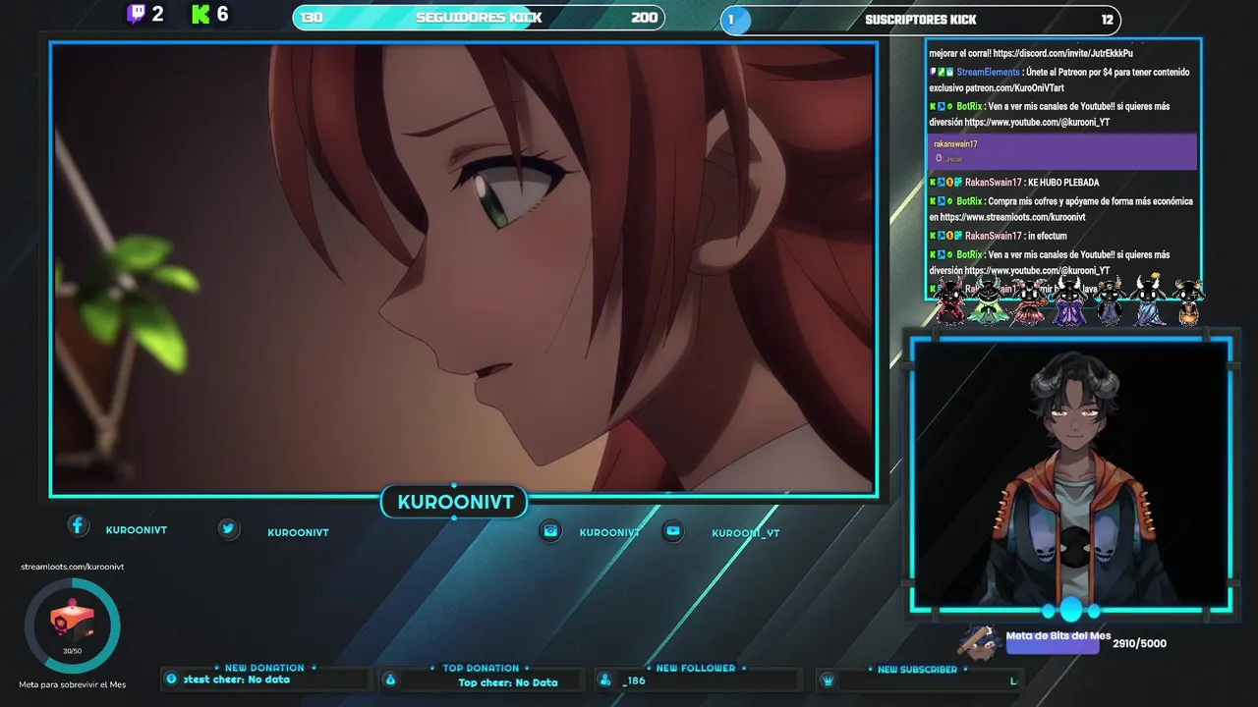This screenshot has height=707, width=1258.
Task: Click the Top Donation money bag icon
Action: [390, 680]
